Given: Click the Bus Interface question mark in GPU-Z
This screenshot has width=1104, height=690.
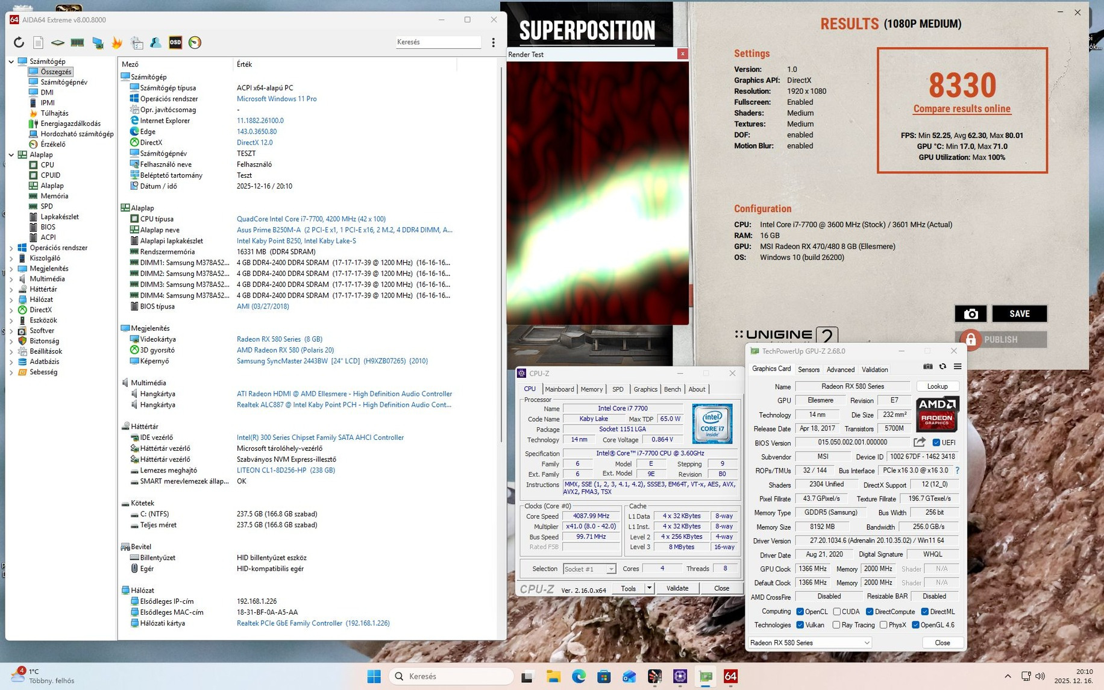Looking at the screenshot, I should point(957,471).
